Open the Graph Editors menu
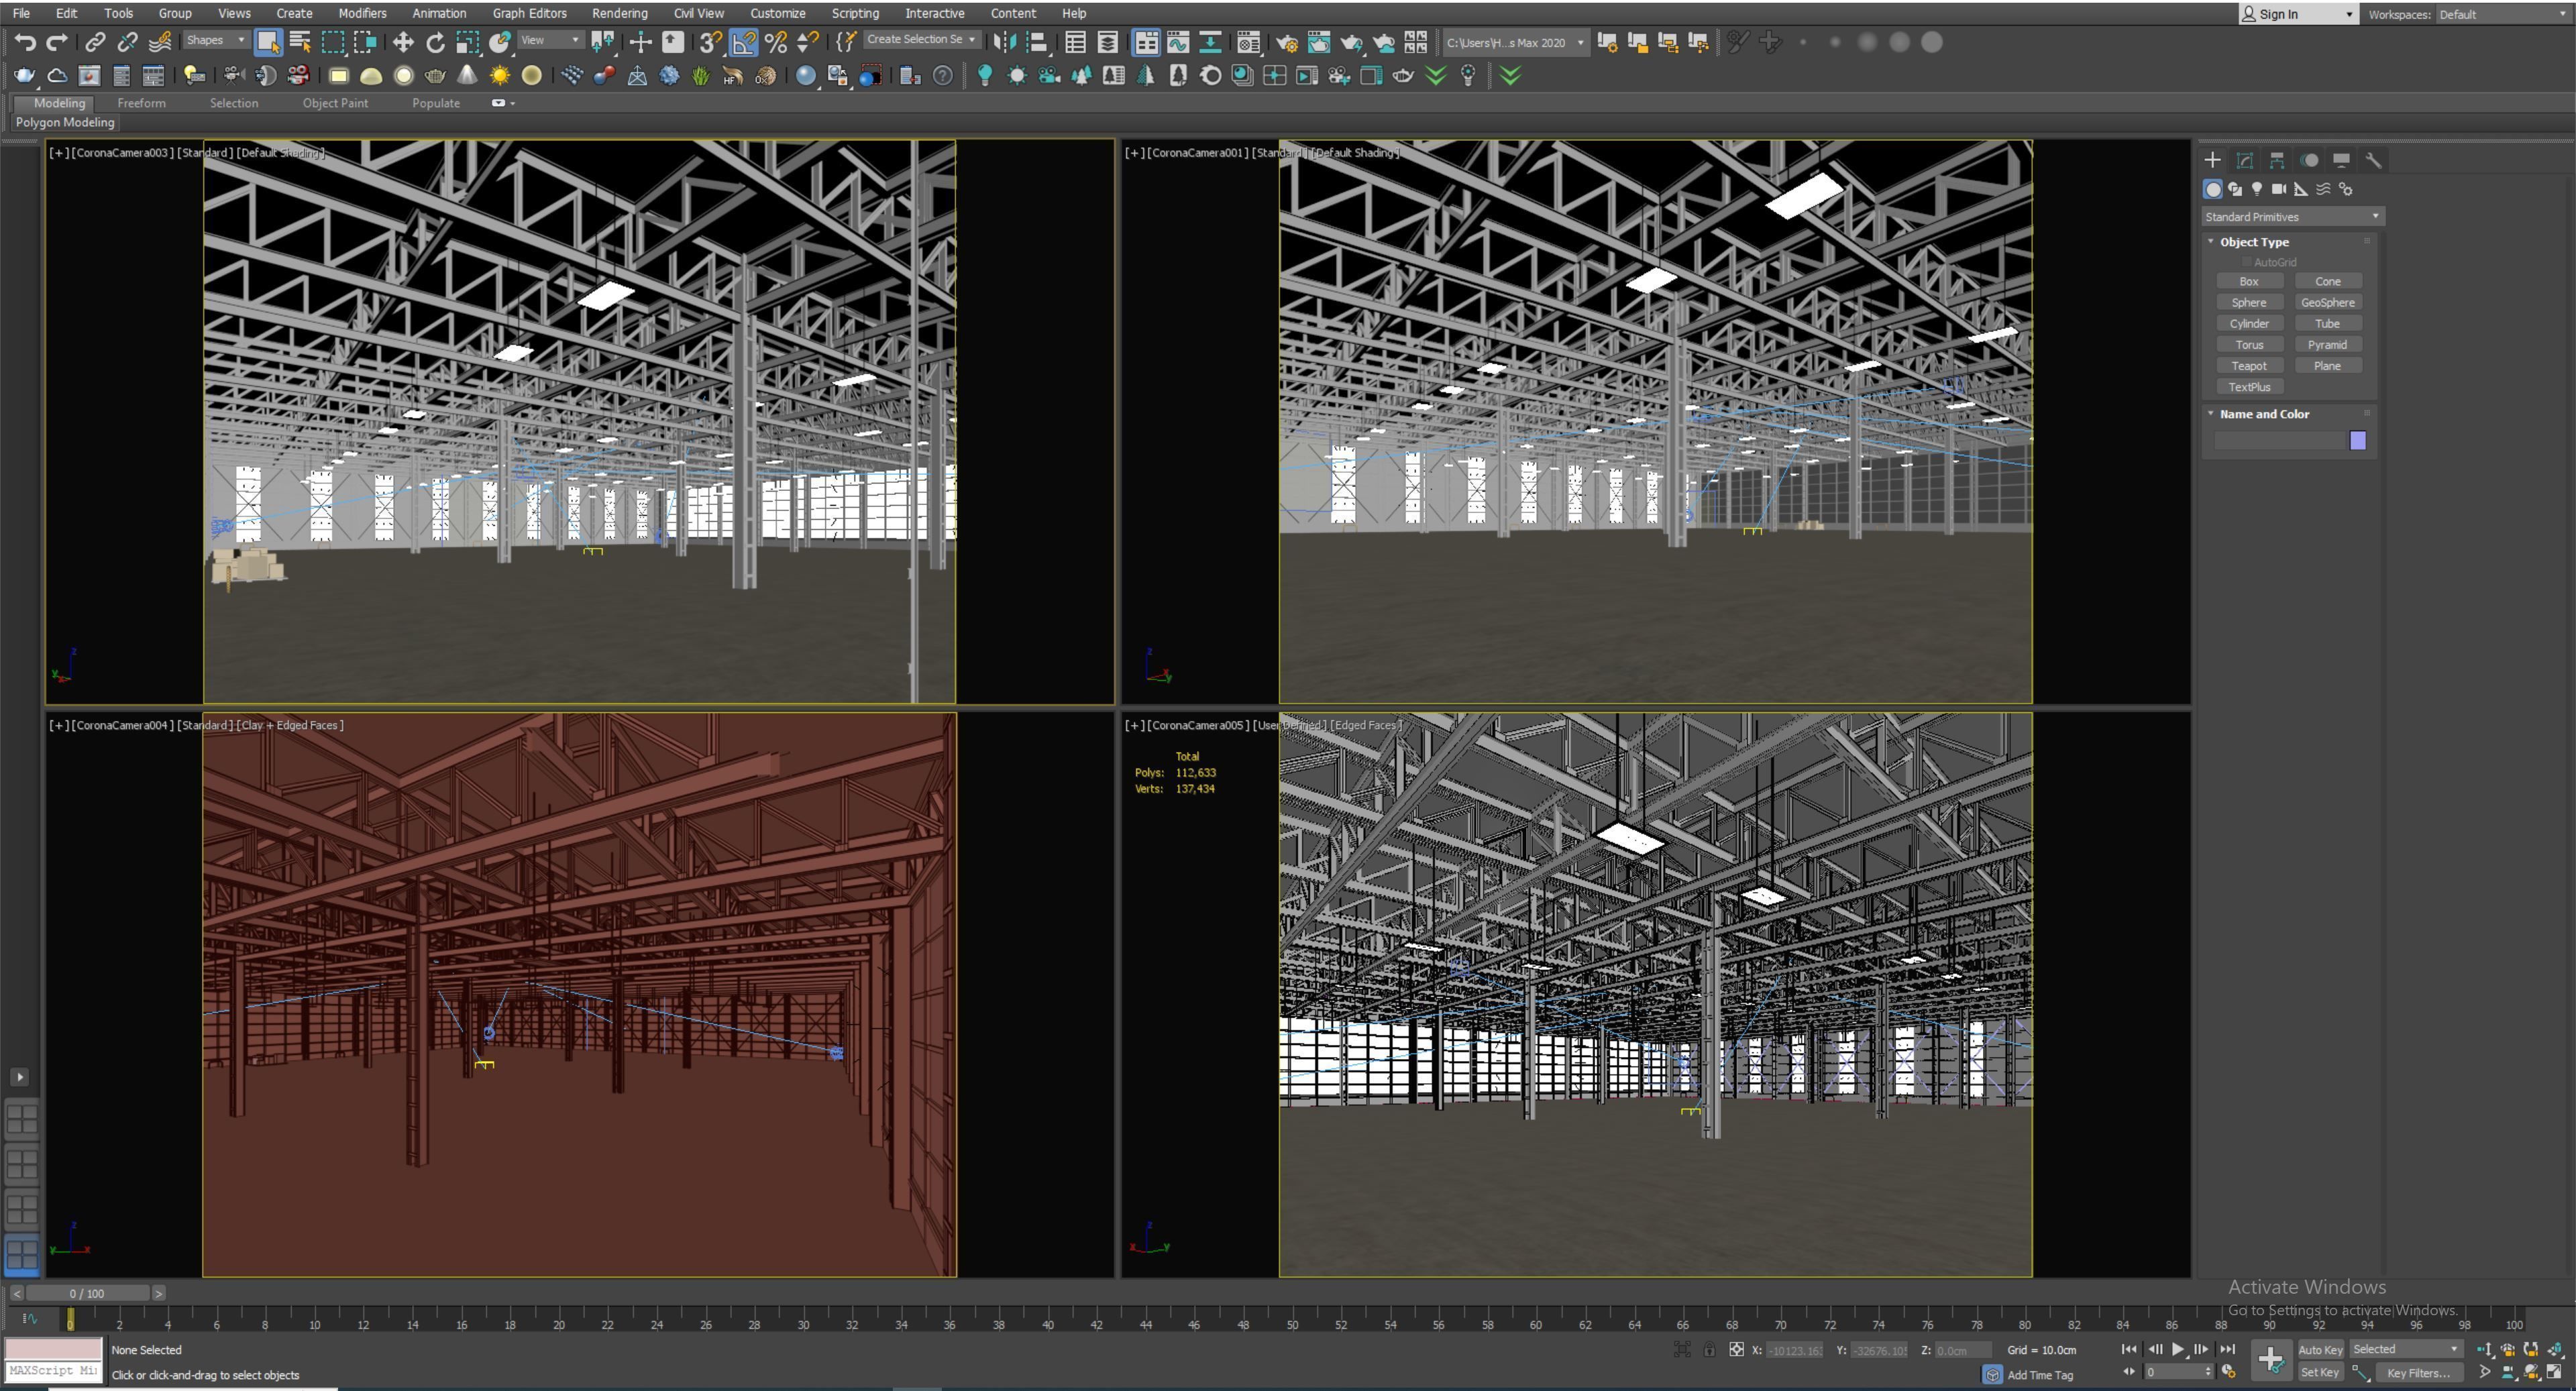This screenshot has height=1391, width=2576. [529, 13]
